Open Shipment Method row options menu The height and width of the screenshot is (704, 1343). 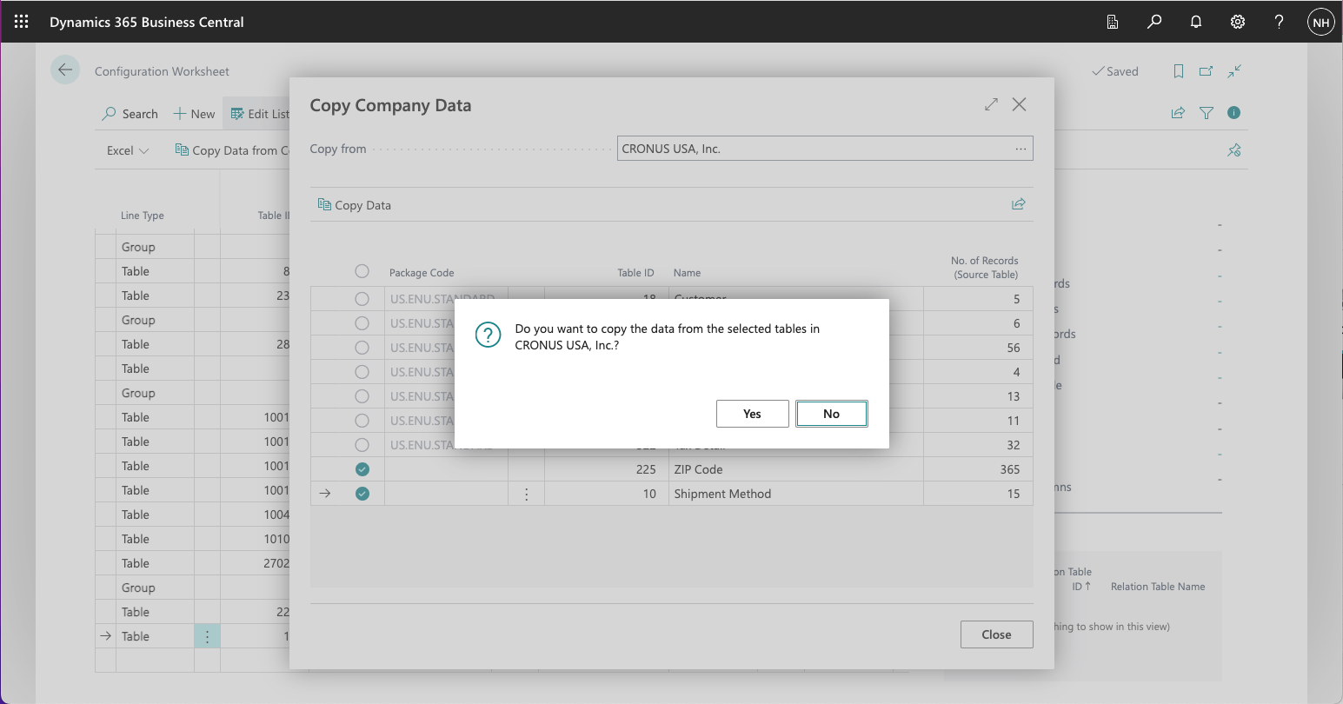pos(526,494)
